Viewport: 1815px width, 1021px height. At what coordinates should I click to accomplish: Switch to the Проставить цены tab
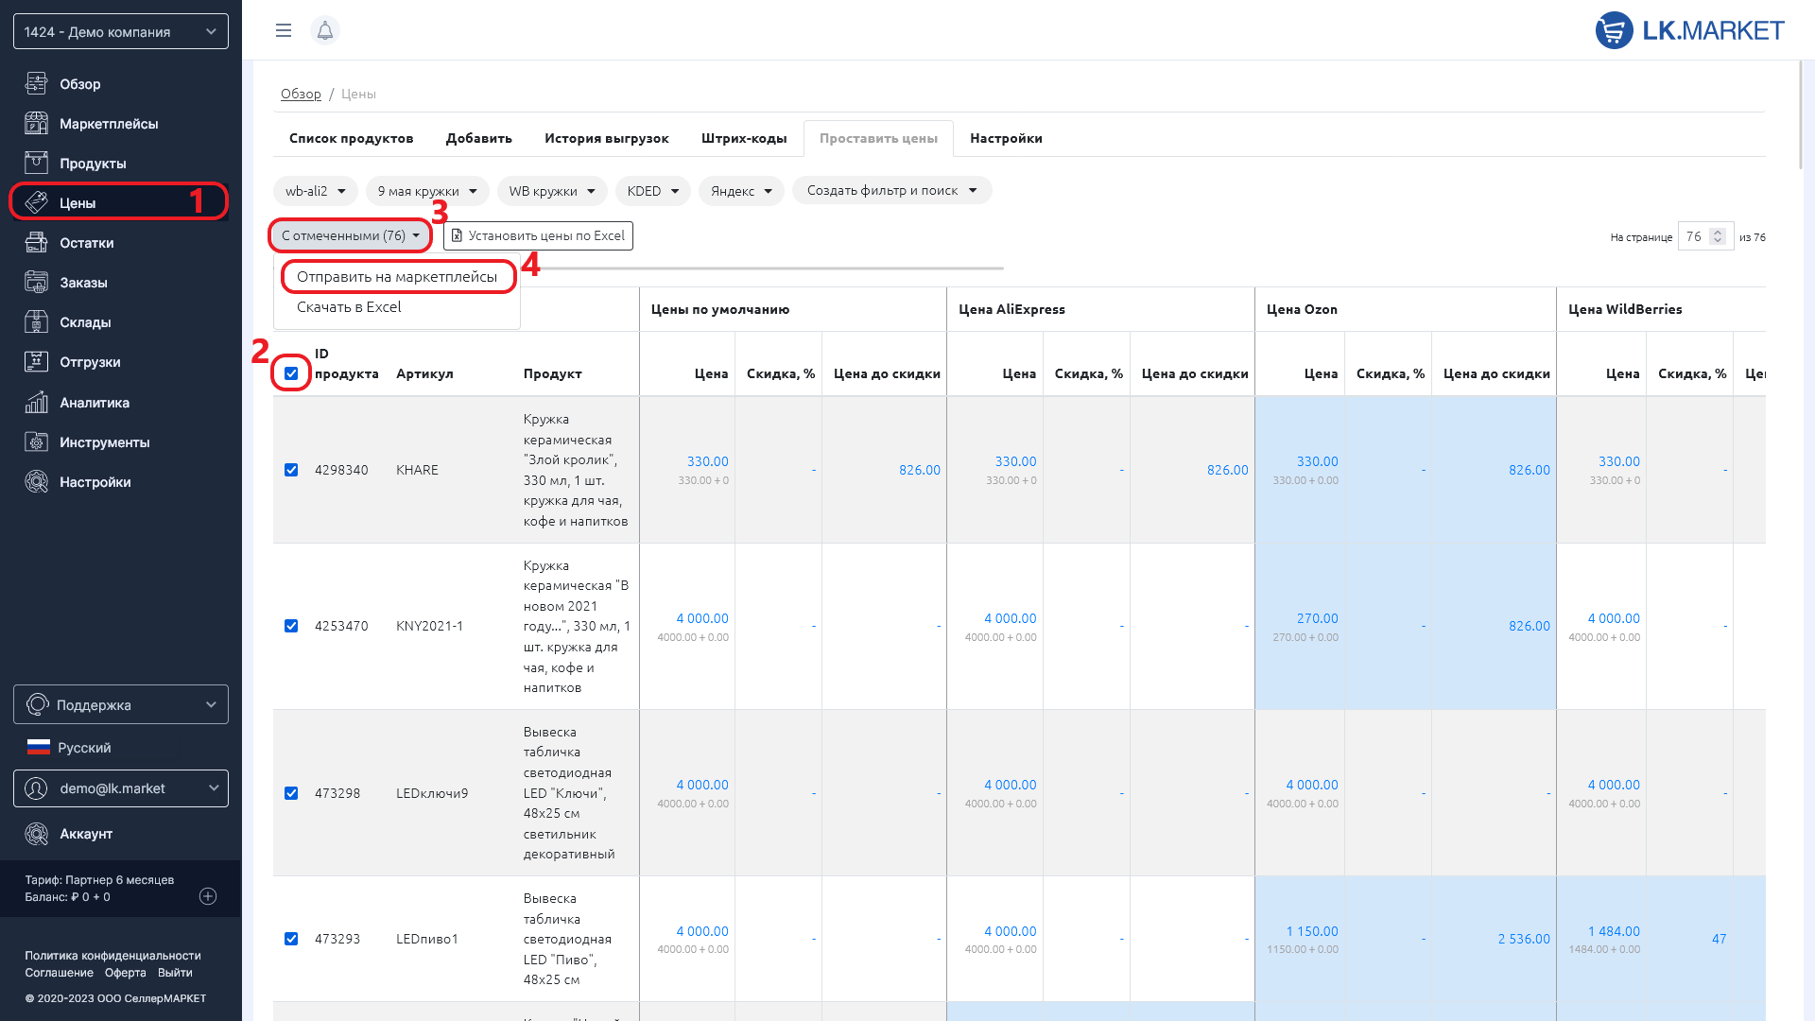pos(878,138)
